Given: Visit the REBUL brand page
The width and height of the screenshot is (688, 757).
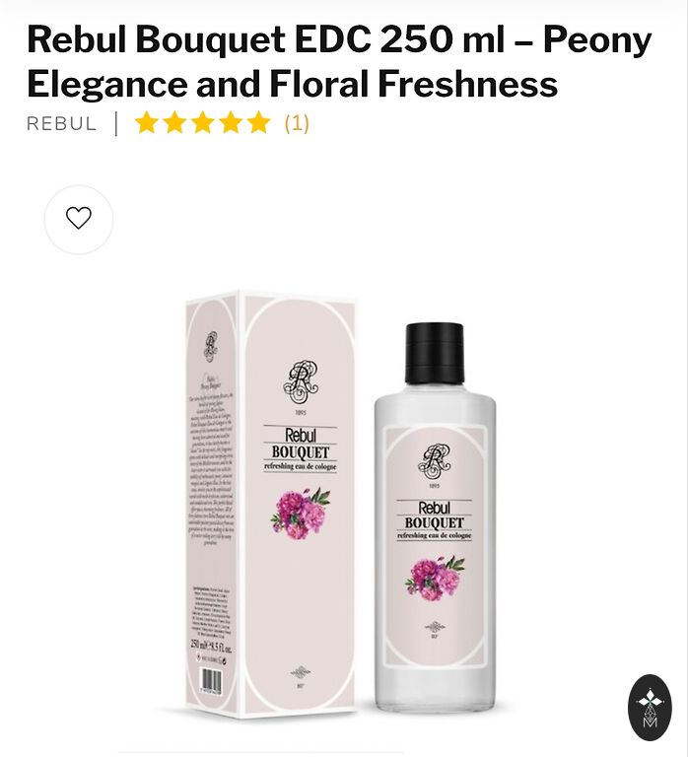Looking at the screenshot, I should point(62,123).
